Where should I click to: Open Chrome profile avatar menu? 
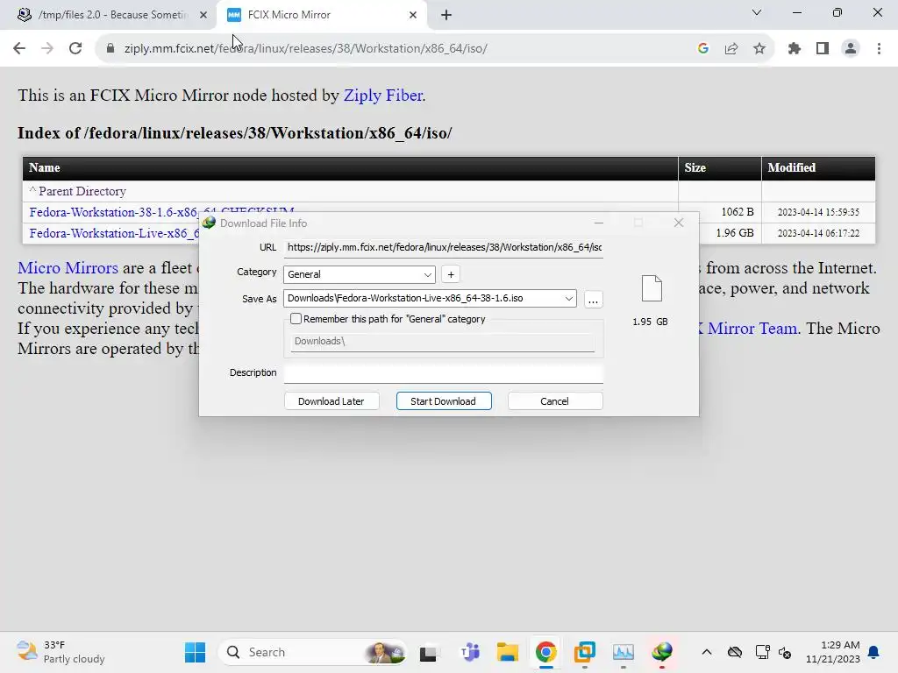[851, 49]
